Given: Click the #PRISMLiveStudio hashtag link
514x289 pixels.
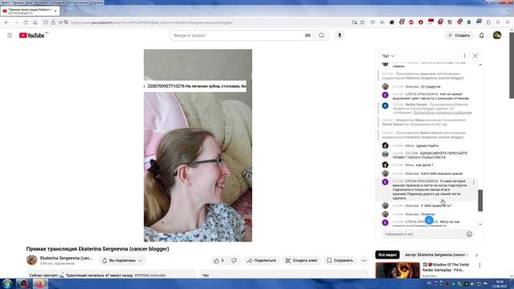Looking at the screenshot, I should [150, 275].
